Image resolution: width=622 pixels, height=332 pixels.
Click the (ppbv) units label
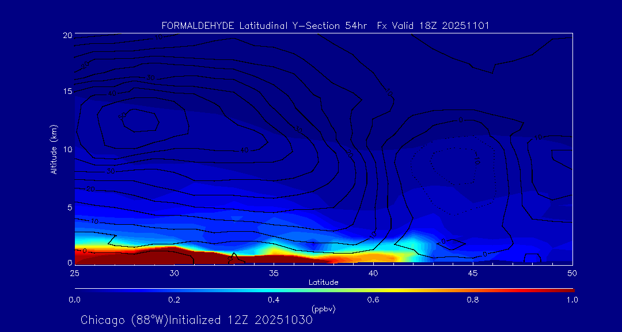pyautogui.click(x=323, y=309)
